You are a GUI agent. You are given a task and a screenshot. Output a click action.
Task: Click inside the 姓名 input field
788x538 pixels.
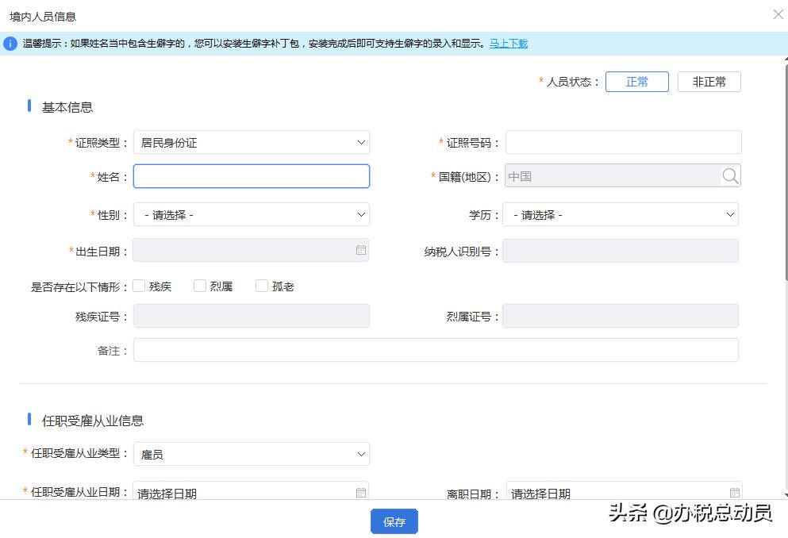(252, 175)
